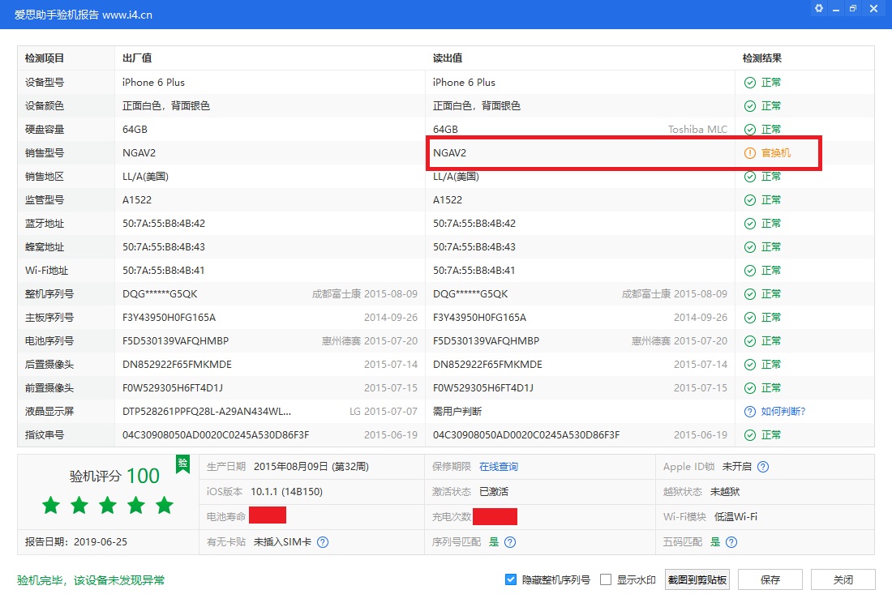Uncheck 隐藏整机序列号 checkbox

tap(510, 579)
